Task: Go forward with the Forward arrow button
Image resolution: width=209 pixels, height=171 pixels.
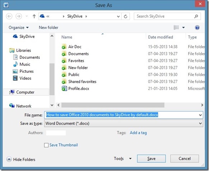Action: pyautogui.click(x=19, y=16)
